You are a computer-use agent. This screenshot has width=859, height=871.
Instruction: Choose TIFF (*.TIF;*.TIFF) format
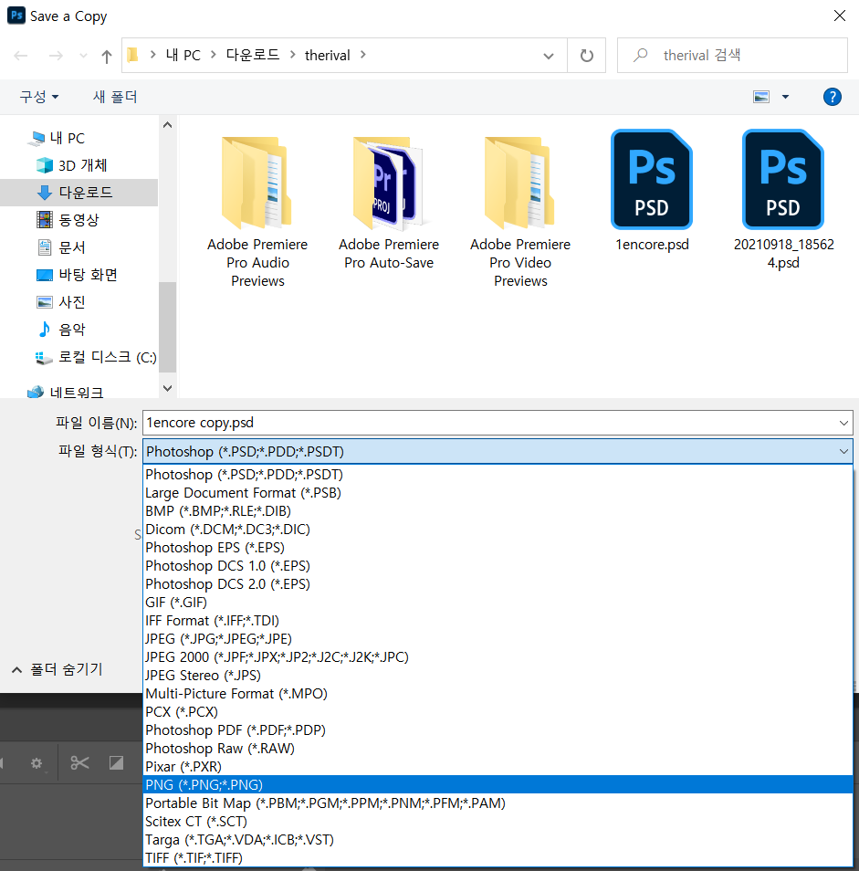click(x=498, y=858)
